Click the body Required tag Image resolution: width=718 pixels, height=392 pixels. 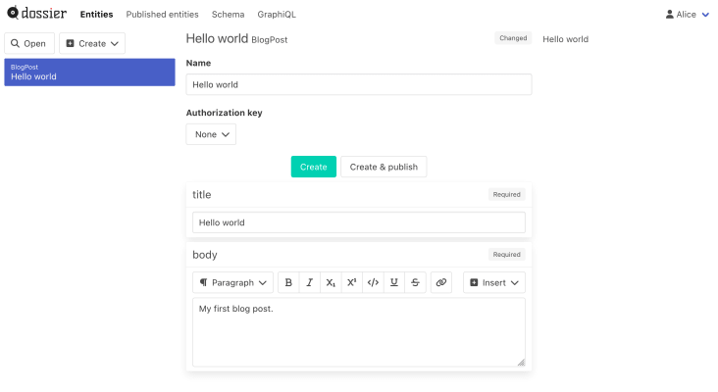(506, 255)
